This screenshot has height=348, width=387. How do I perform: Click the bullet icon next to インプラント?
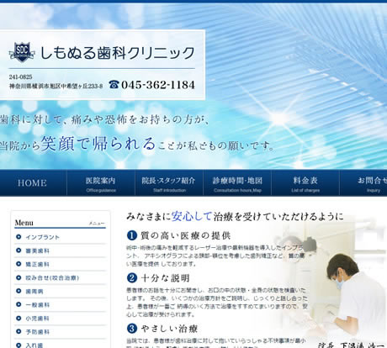point(19,237)
